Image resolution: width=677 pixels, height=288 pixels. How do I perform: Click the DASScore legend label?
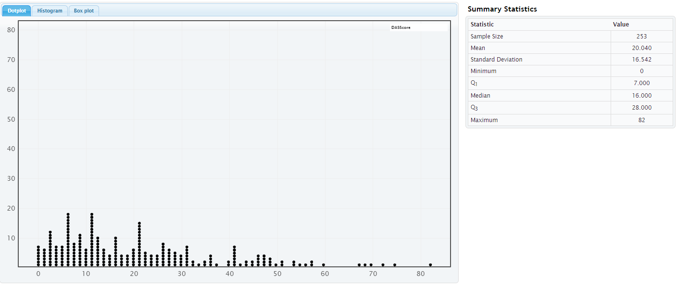point(401,27)
